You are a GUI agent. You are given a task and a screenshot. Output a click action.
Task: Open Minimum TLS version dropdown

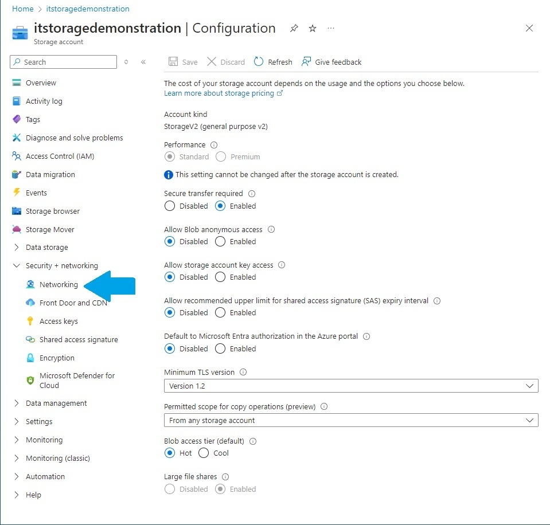(351, 386)
